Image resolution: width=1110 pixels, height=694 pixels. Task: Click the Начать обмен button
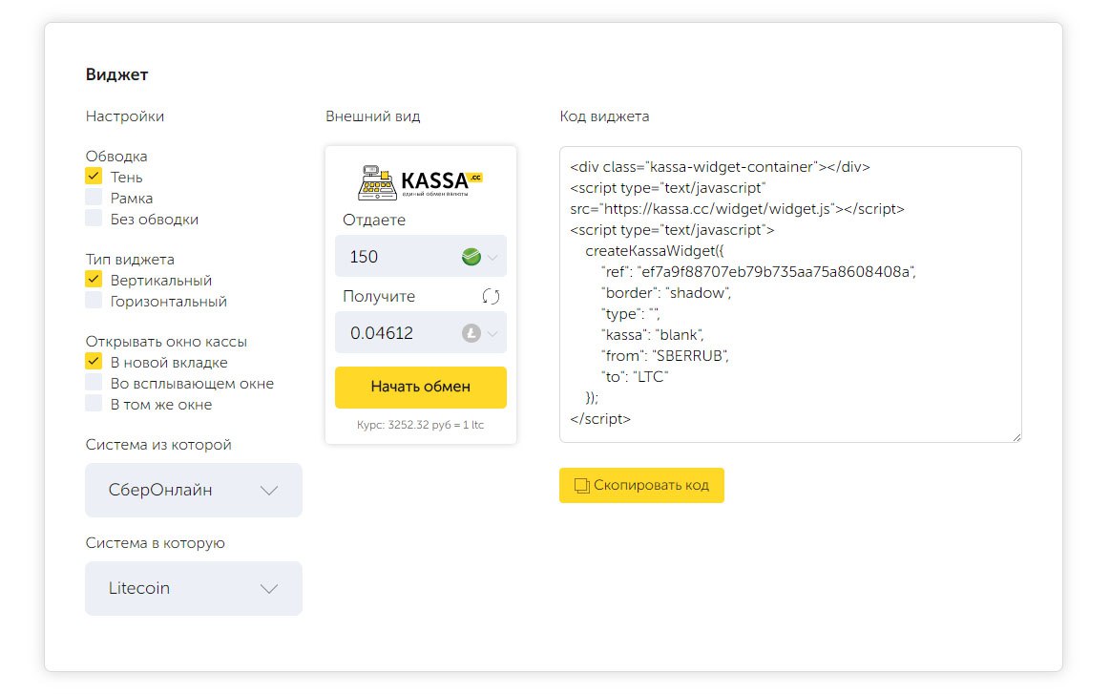coord(421,388)
